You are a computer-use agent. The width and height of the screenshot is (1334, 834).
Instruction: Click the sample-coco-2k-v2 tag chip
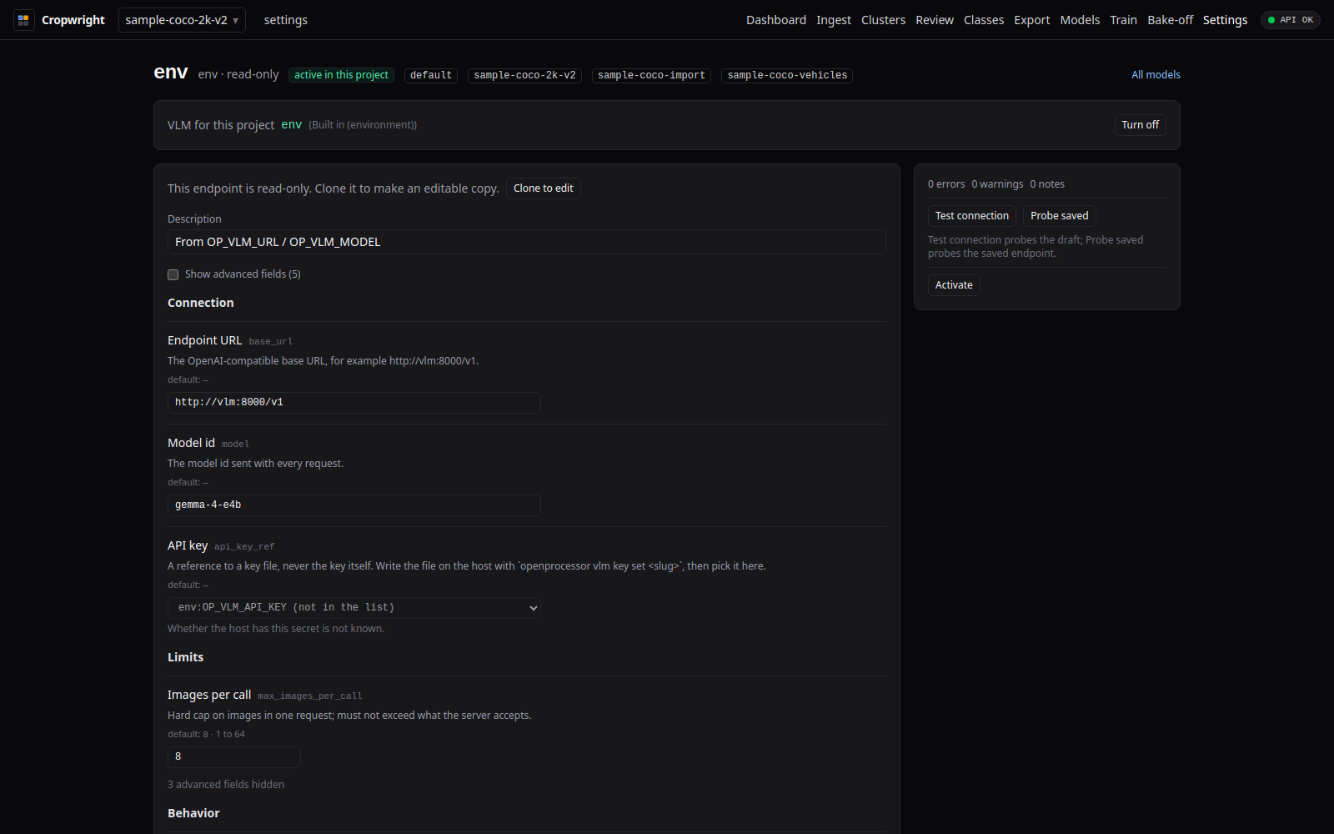point(524,75)
